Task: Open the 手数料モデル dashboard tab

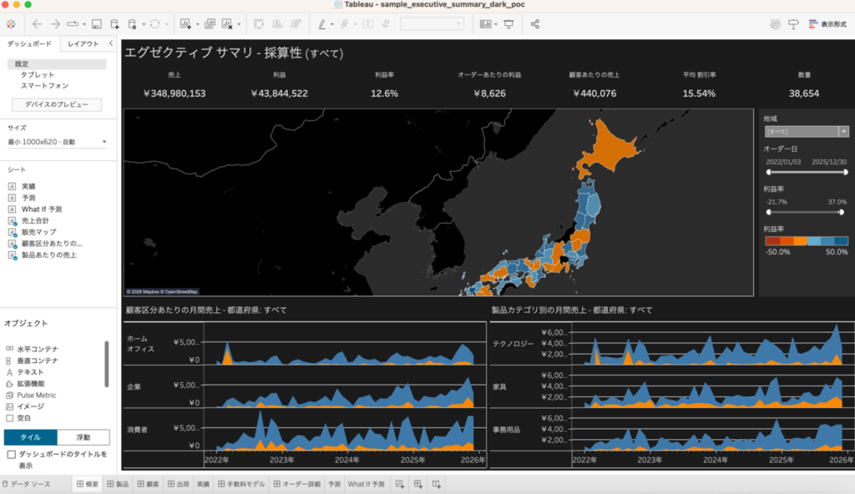Action: (x=241, y=484)
